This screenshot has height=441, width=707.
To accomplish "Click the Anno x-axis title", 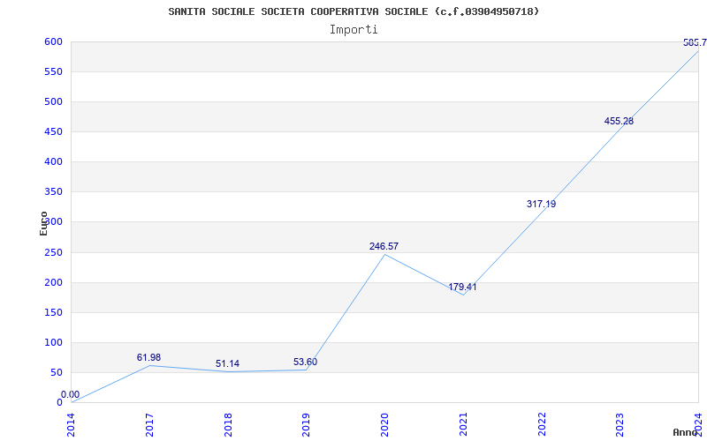I will click(x=686, y=432).
